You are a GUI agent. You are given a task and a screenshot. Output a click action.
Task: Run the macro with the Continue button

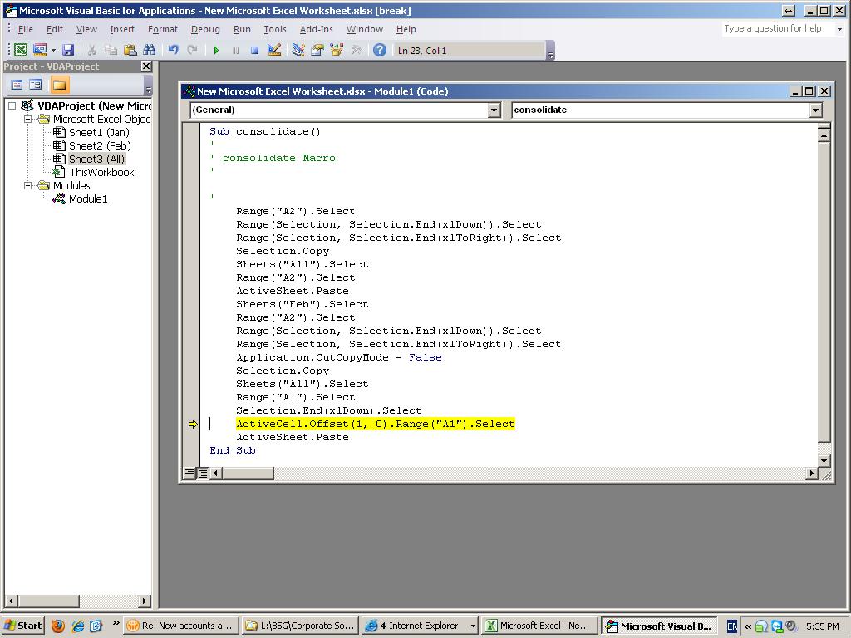(x=216, y=50)
